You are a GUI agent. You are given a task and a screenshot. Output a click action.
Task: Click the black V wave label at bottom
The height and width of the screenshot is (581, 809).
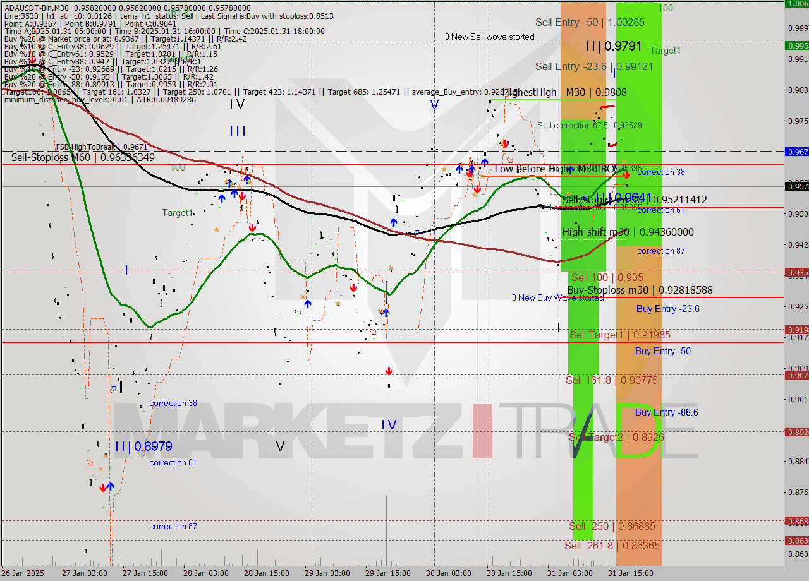(x=280, y=446)
